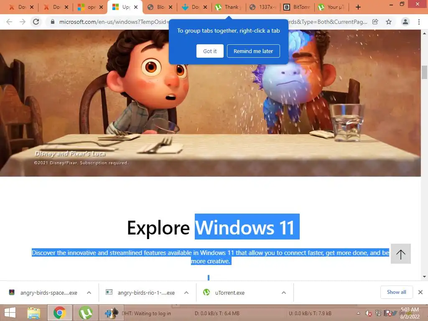Close the second 'Do' tab
The height and width of the screenshot is (321, 428).
(66, 7)
